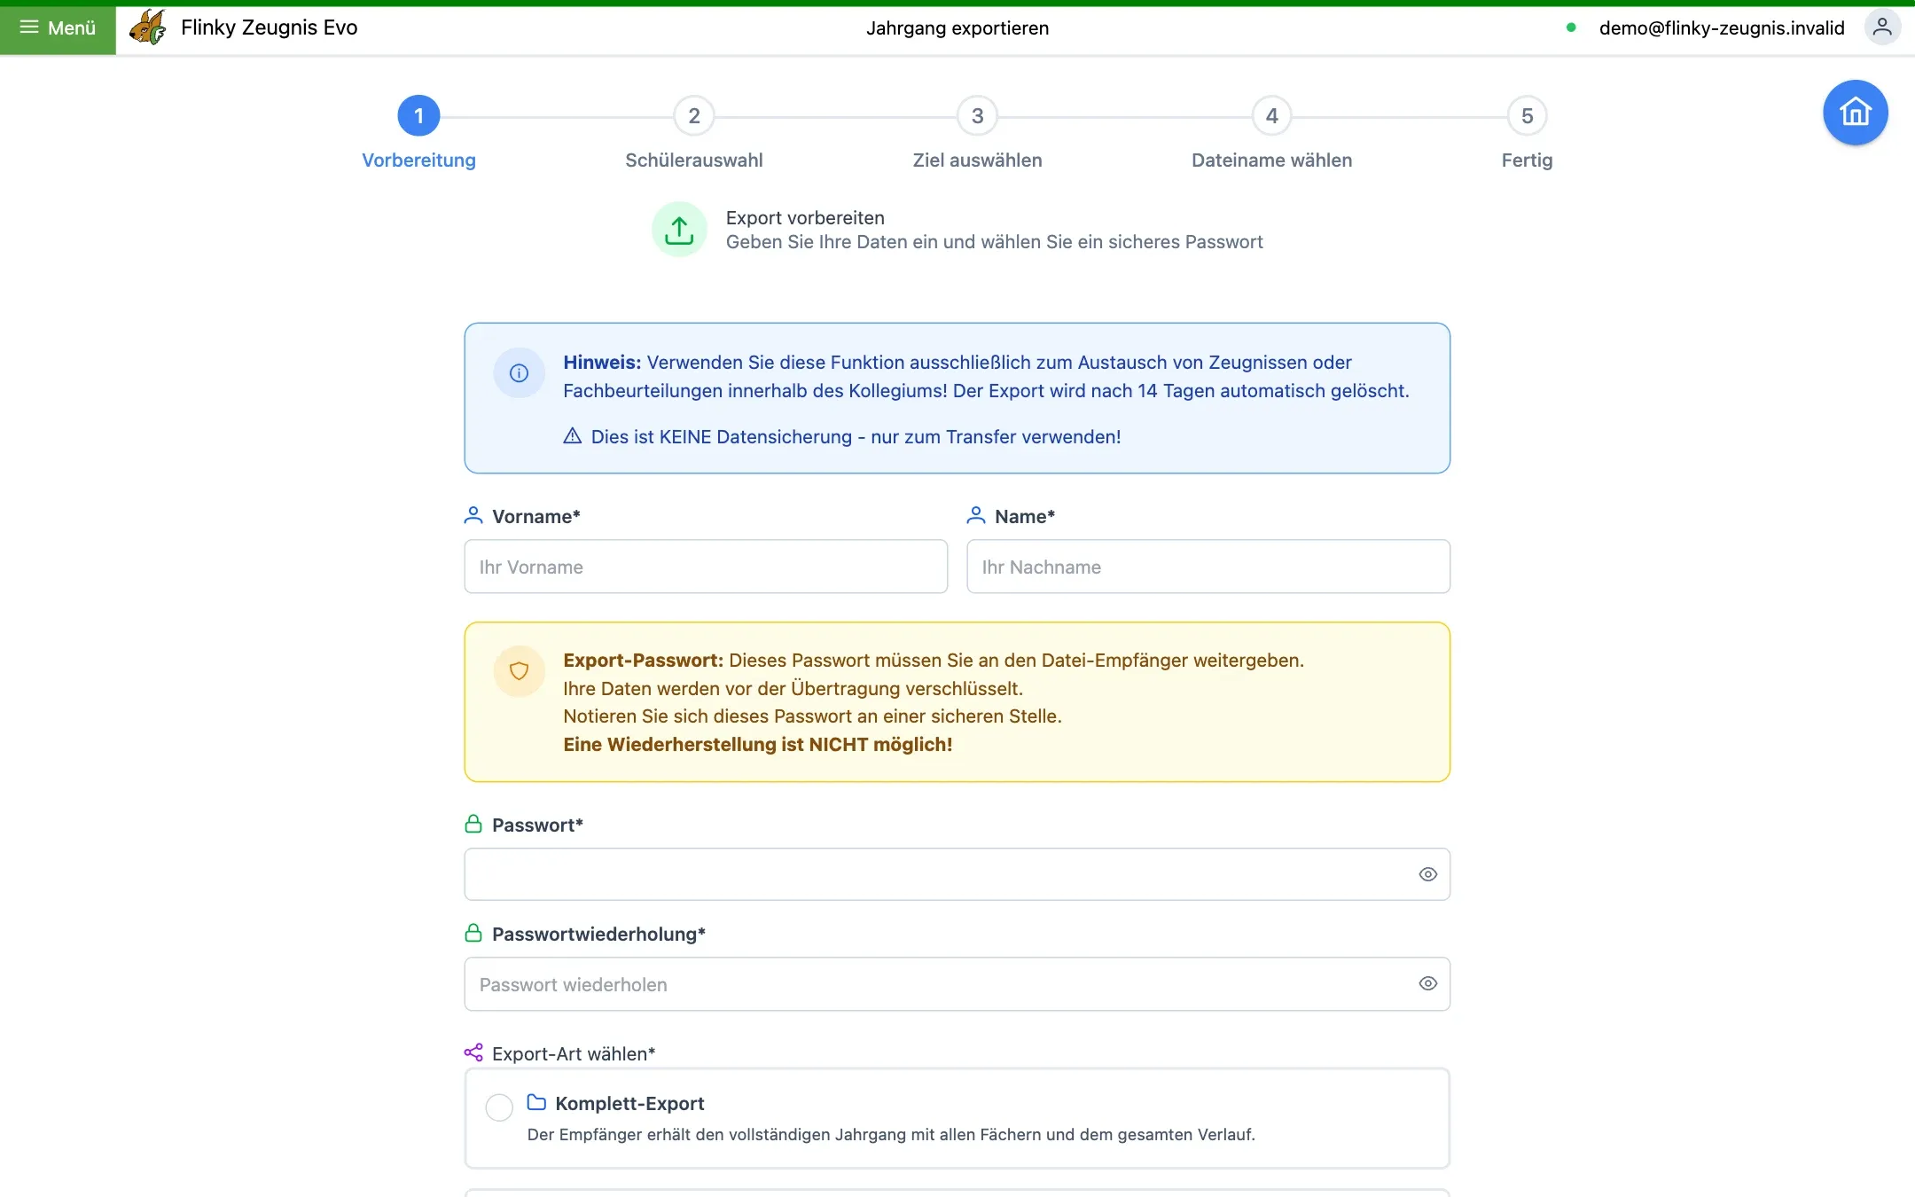Open the Menü hamburger button
Screen dimensions: 1915x1197
pyautogui.click(x=58, y=28)
